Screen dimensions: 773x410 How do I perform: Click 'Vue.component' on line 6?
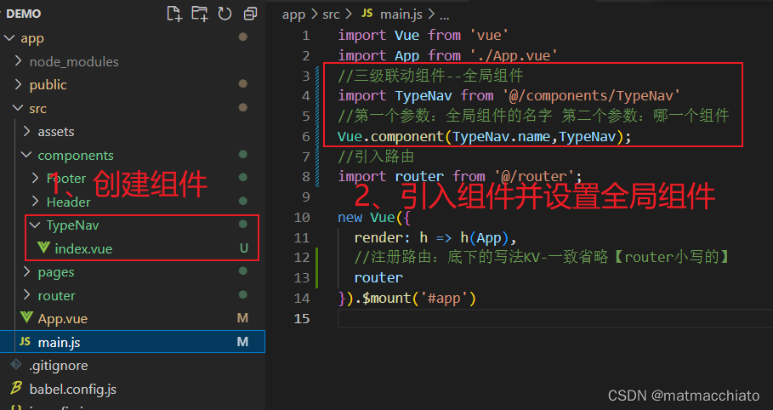click(390, 136)
